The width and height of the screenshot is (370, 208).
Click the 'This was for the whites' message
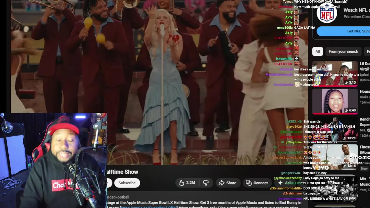(321, 142)
